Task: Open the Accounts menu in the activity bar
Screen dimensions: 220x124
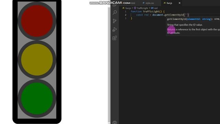Action: tap(114, 123)
